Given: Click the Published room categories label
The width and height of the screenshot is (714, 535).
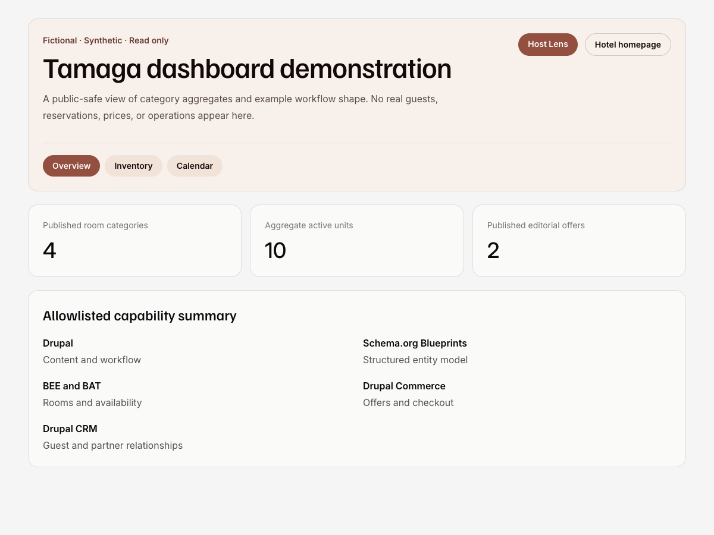Looking at the screenshot, I should 95,225.
